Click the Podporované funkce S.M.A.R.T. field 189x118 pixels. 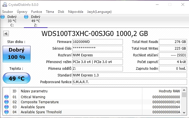tap(130, 82)
